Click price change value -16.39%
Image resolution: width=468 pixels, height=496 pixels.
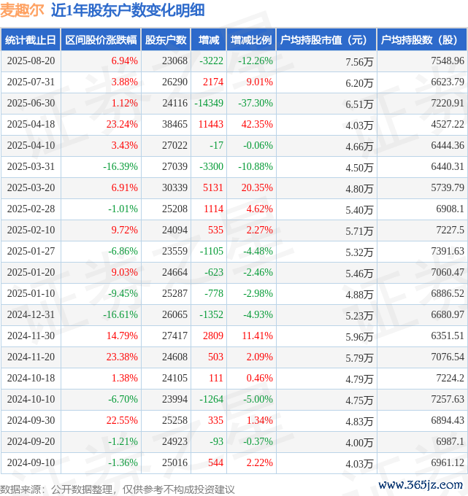120,166
